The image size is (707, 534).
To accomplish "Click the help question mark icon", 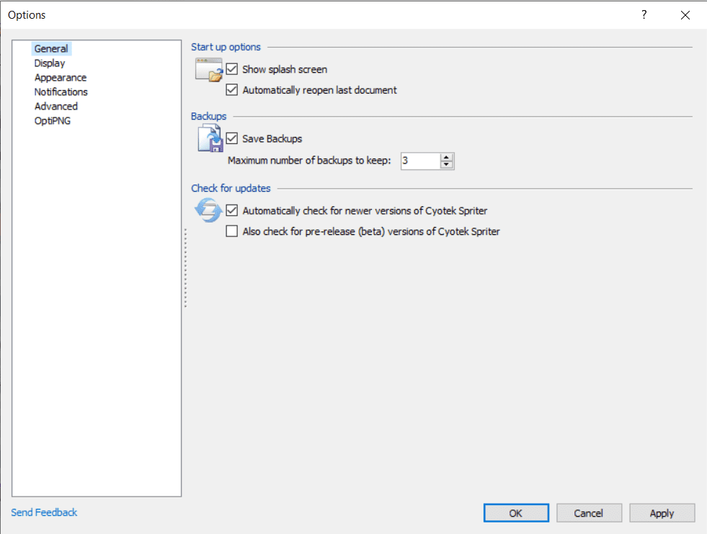I will tap(644, 15).
